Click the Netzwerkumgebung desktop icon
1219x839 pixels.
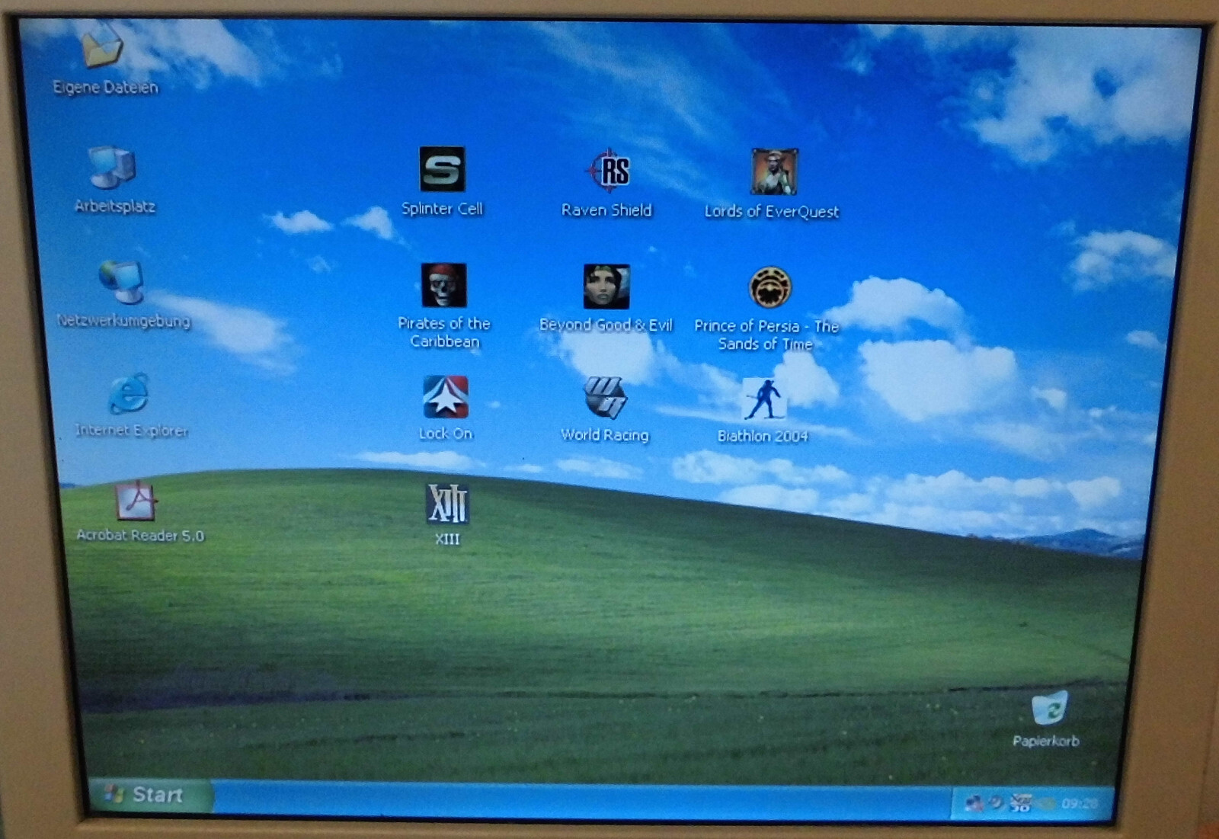pyautogui.click(x=121, y=281)
